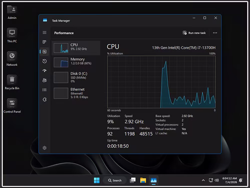
Task: Select the CPU resource entry
Action: point(76,48)
